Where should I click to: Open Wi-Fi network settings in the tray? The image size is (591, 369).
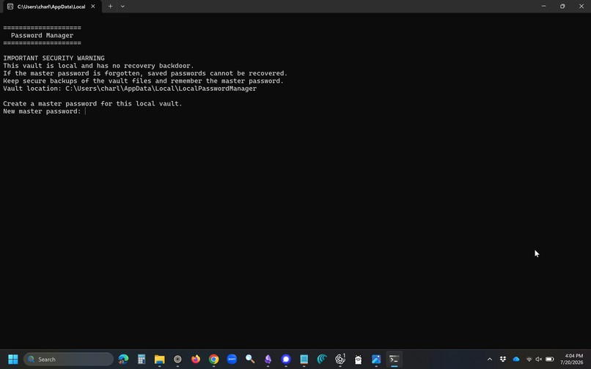click(x=529, y=359)
